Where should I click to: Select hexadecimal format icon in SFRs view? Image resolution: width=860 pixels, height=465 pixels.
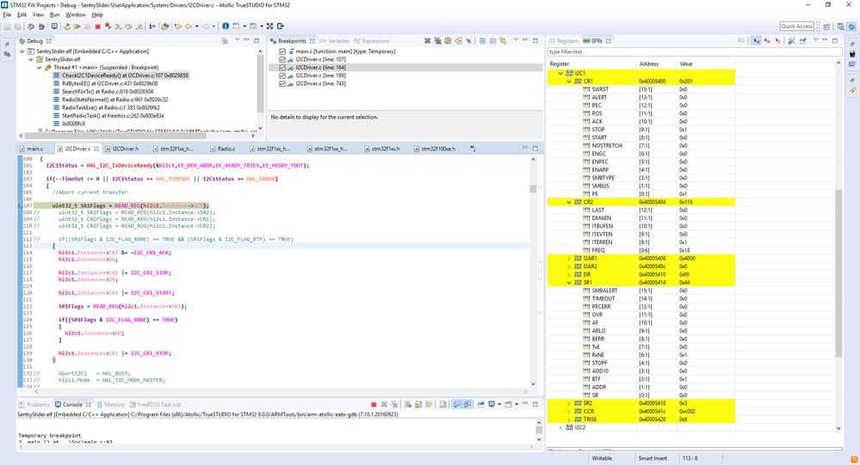(x=757, y=40)
